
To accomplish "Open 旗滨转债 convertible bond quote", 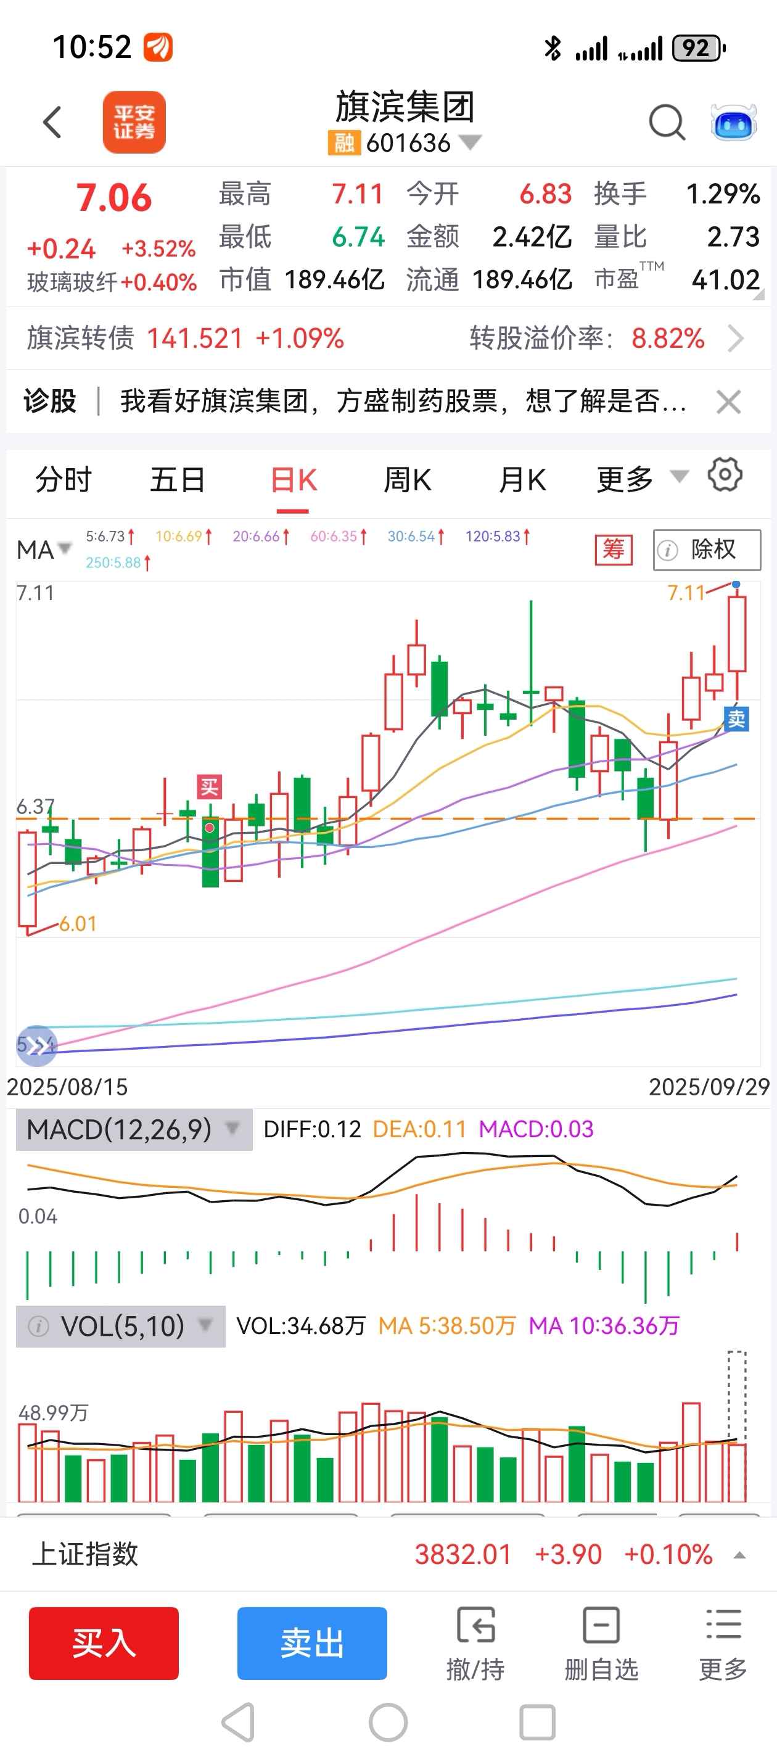I will point(185,339).
